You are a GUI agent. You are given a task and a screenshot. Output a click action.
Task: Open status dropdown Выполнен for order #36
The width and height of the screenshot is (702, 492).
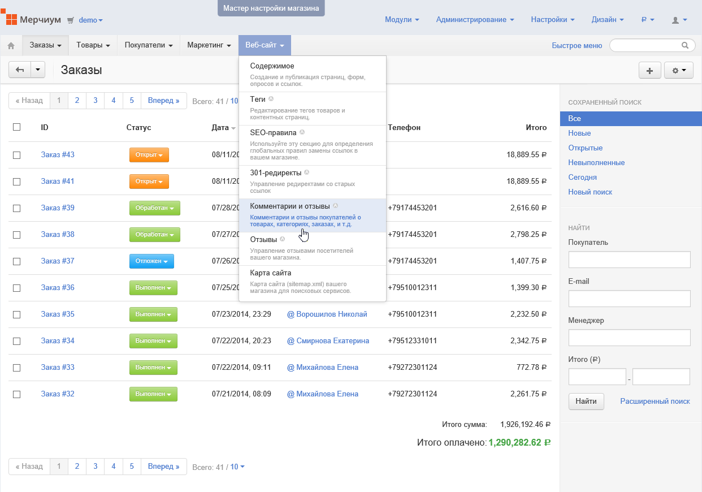pyautogui.click(x=153, y=288)
